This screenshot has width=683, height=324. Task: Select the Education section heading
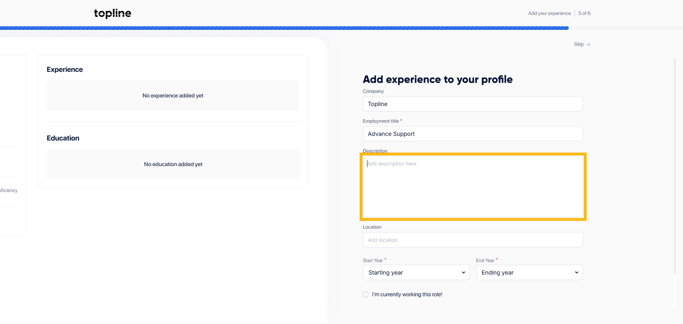(63, 138)
